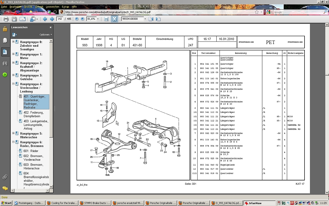
Task: Select bookmark 602: Bremsen, Vorderachse
Action: (33, 158)
